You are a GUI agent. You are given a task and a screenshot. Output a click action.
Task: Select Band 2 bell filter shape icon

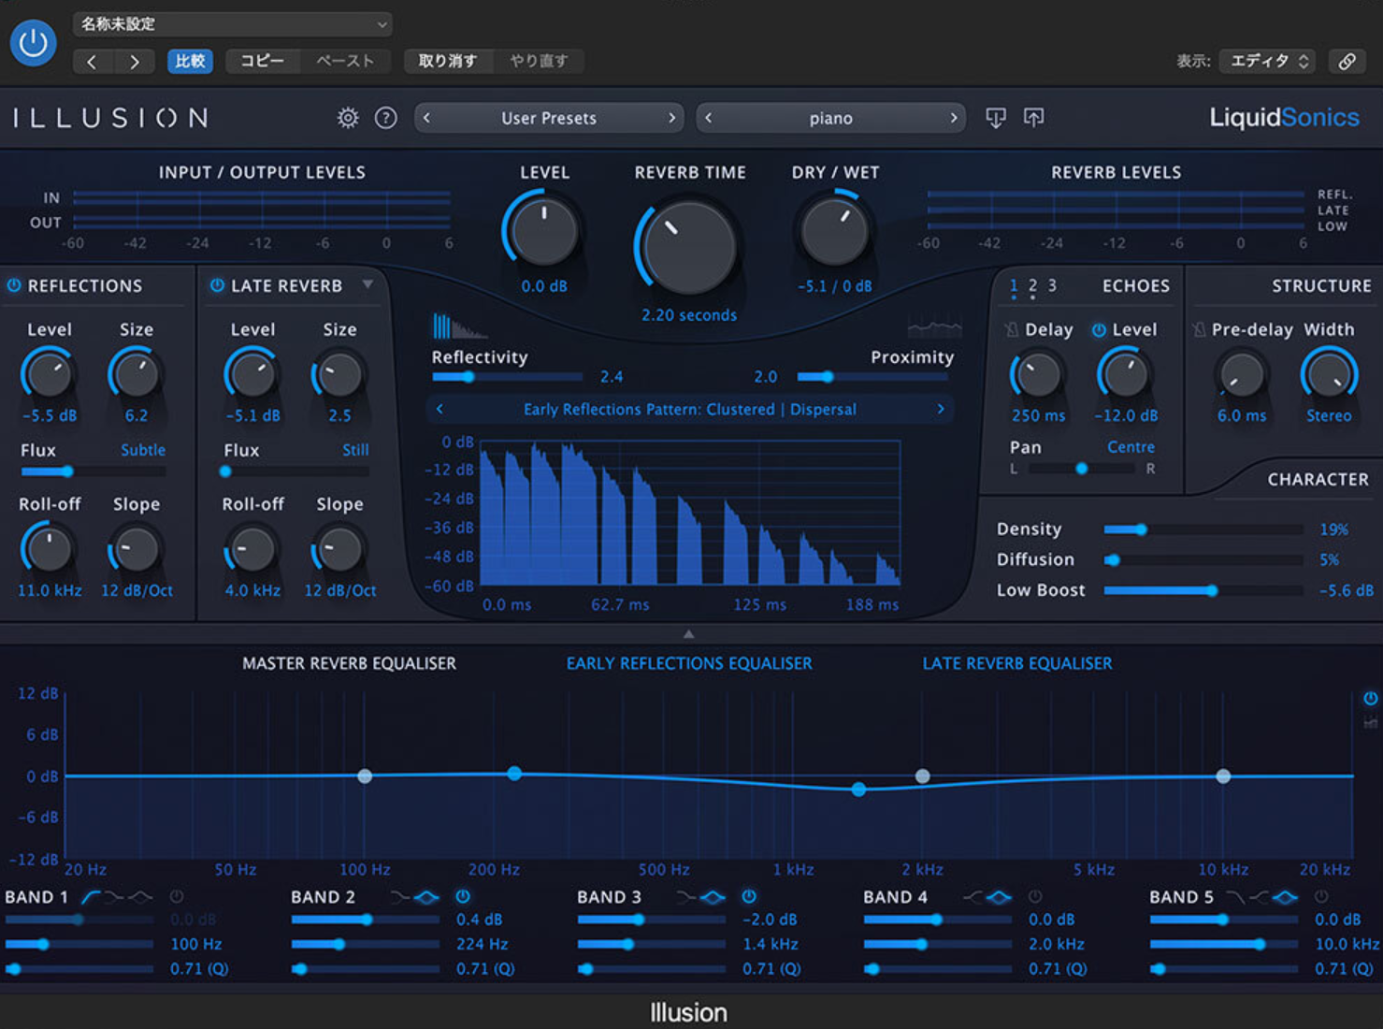click(x=427, y=897)
